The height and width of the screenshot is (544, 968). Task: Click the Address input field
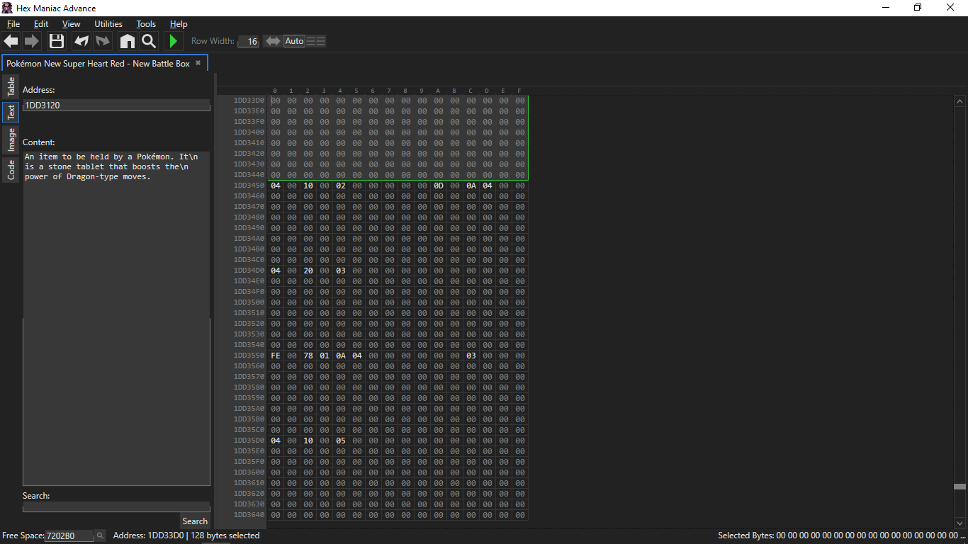116,105
